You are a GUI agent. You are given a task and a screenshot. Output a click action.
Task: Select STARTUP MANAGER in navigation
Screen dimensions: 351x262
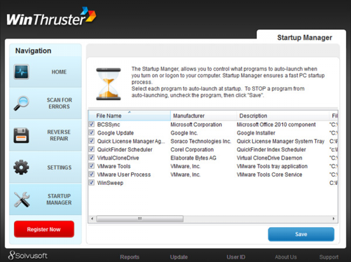(x=45, y=199)
